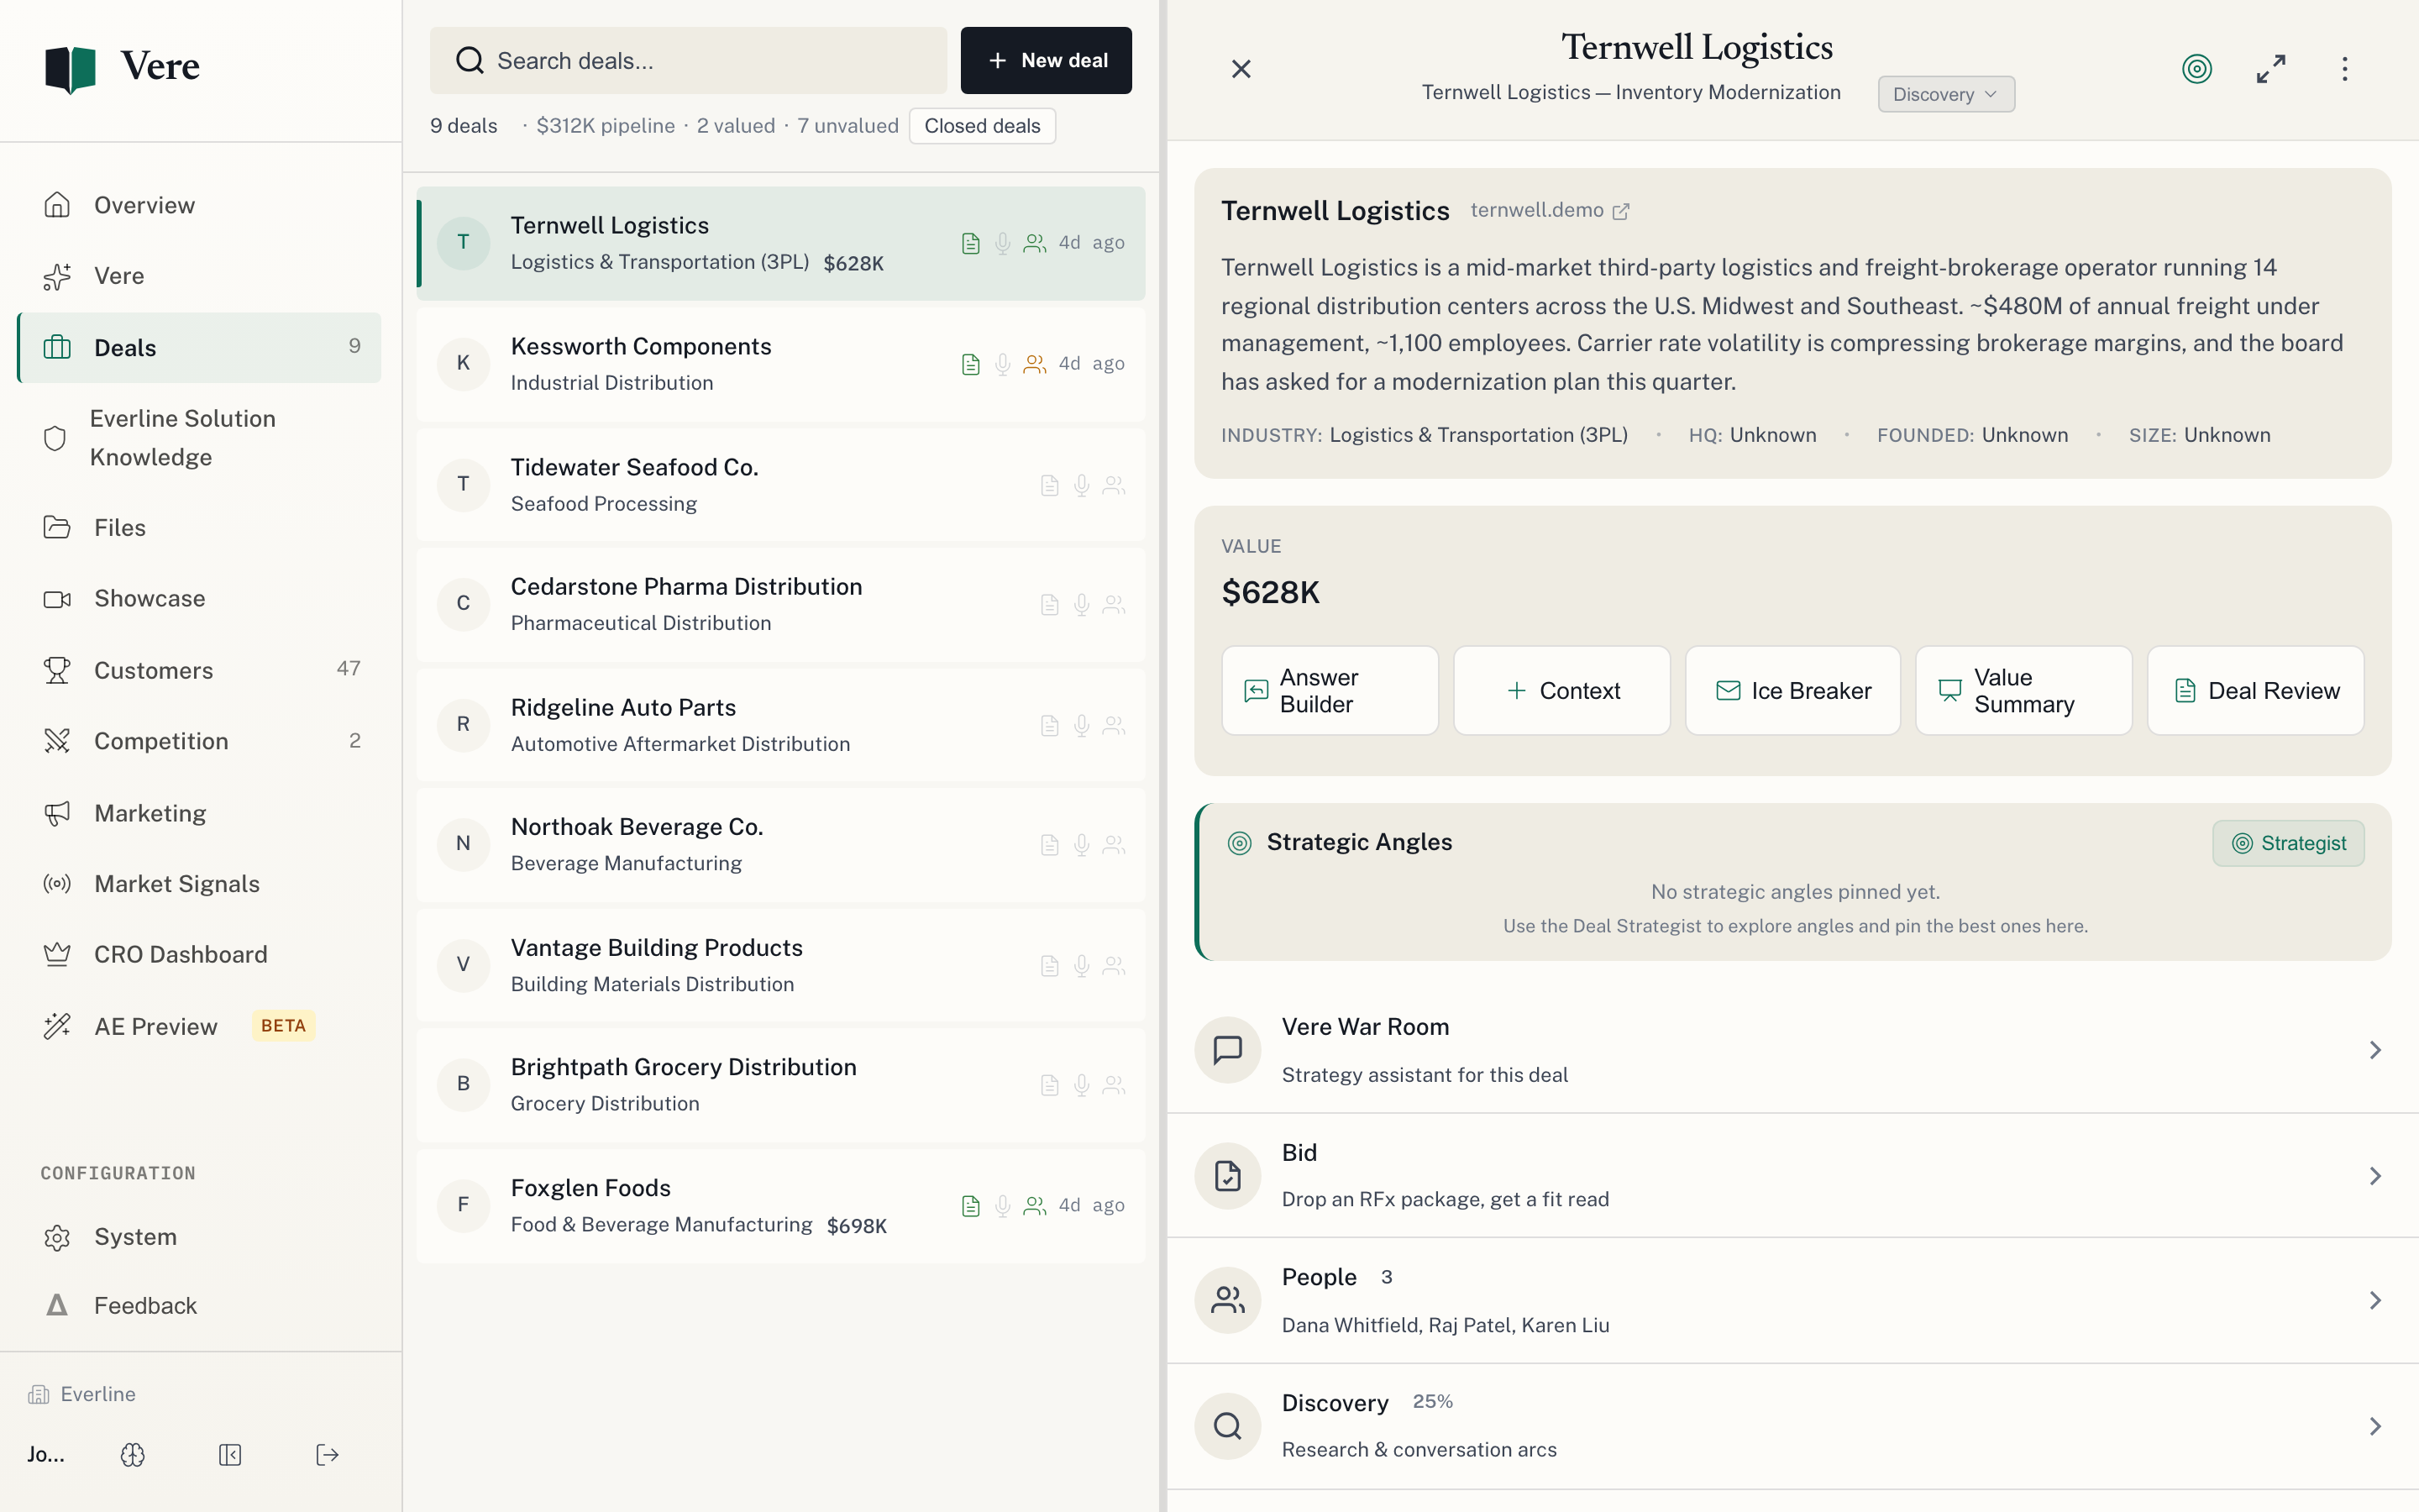Image resolution: width=2419 pixels, height=1512 pixels.
Task: Close the Ternwell Logistics detail panel
Action: pyautogui.click(x=1241, y=69)
